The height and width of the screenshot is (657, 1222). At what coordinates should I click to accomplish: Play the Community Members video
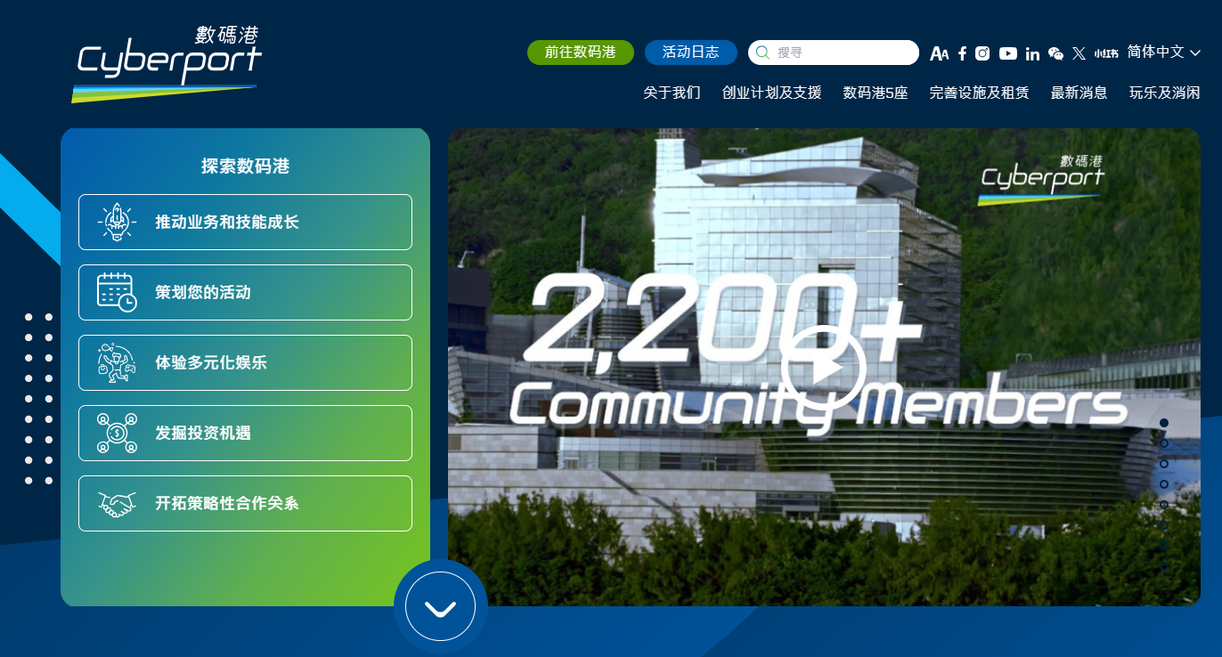point(823,368)
